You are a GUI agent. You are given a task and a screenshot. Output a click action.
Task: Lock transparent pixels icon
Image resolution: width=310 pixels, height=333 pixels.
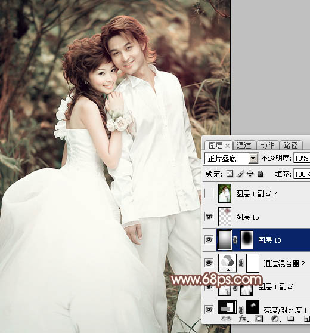[230, 174]
